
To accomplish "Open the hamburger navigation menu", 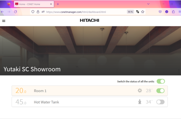I will point(4,21).
